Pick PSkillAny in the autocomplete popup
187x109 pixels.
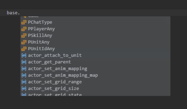pos(95,35)
